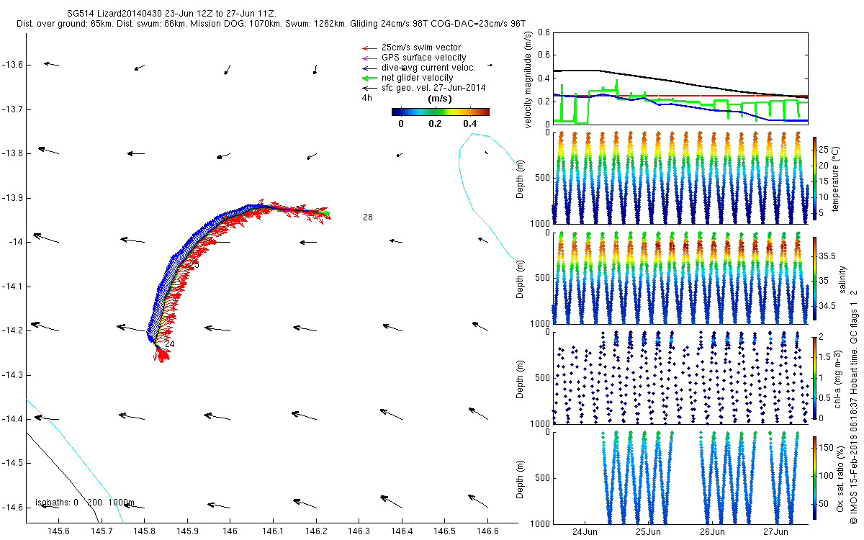The width and height of the screenshot is (864, 540).
Task: Click the '-13.8' latitude tick label
Action: tap(12, 153)
